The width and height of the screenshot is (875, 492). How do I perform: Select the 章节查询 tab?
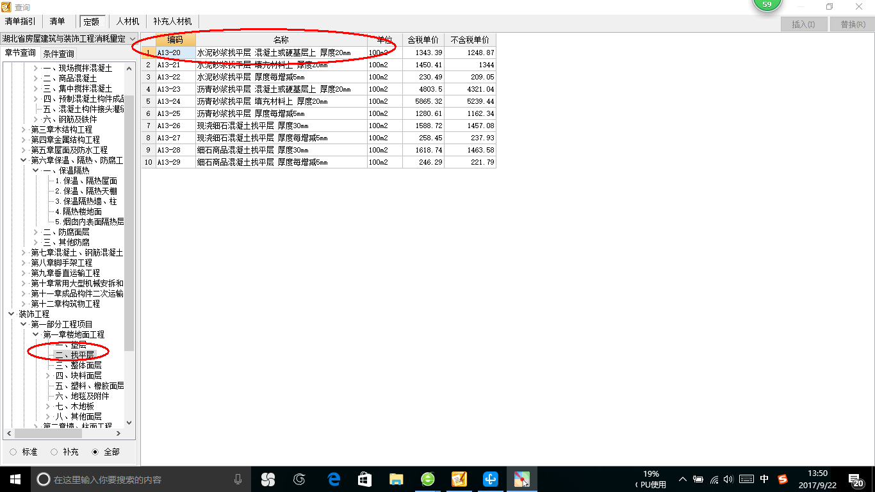[x=20, y=53]
